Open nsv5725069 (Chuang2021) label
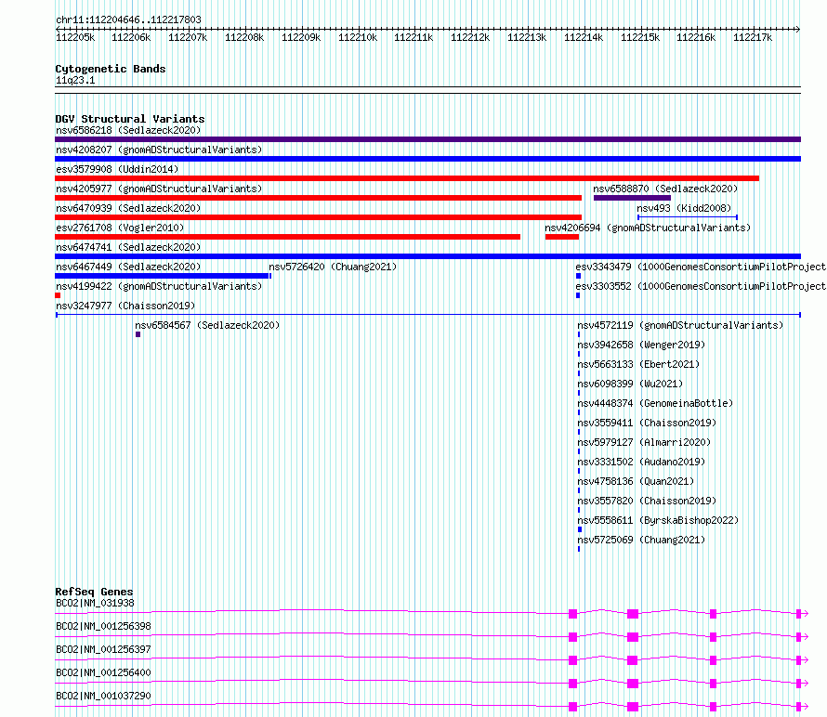 [641, 540]
